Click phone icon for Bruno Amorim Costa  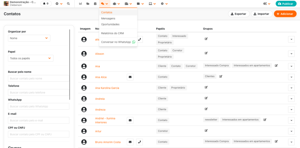139,142
